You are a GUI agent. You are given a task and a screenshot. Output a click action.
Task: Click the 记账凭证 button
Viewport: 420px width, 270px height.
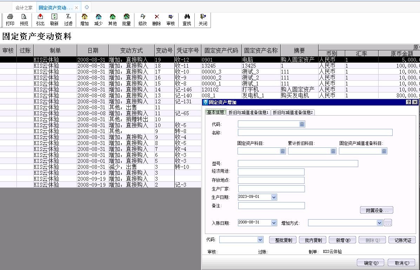[x=402, y=240]
